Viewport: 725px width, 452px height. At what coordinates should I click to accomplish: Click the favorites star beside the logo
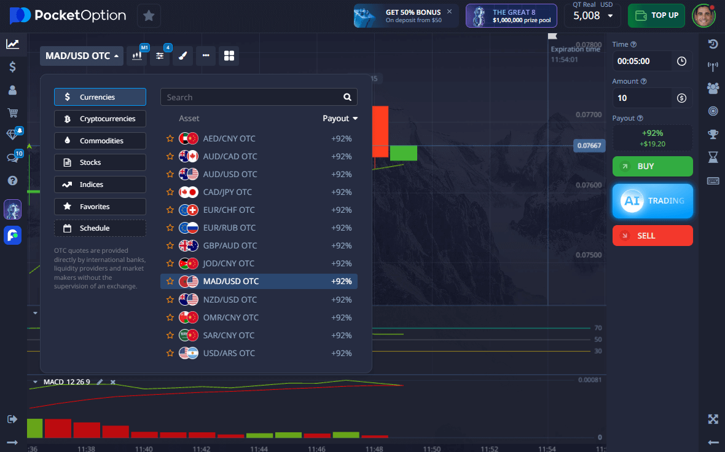149,16
